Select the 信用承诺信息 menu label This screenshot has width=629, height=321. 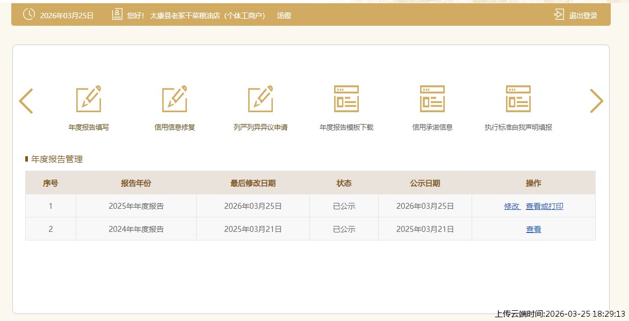(432, 128)
